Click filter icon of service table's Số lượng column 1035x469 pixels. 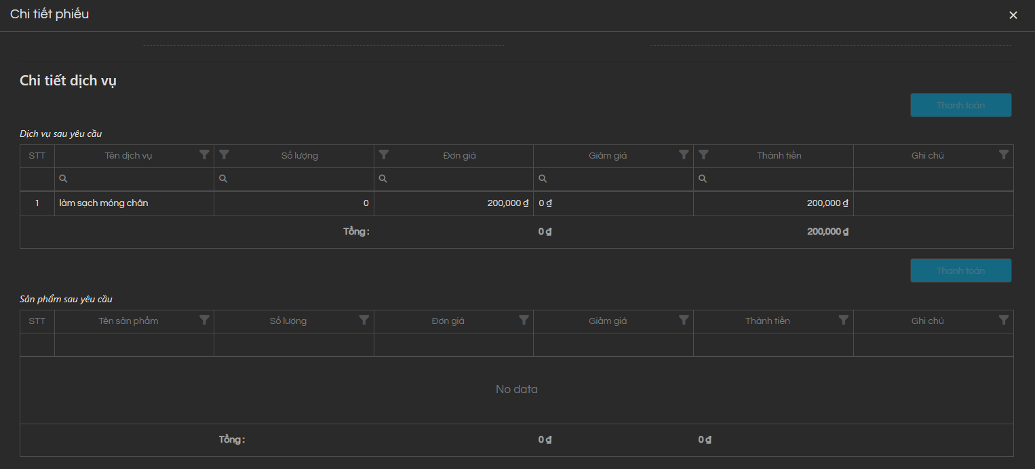pyautogui.click(x=224, y=155)
